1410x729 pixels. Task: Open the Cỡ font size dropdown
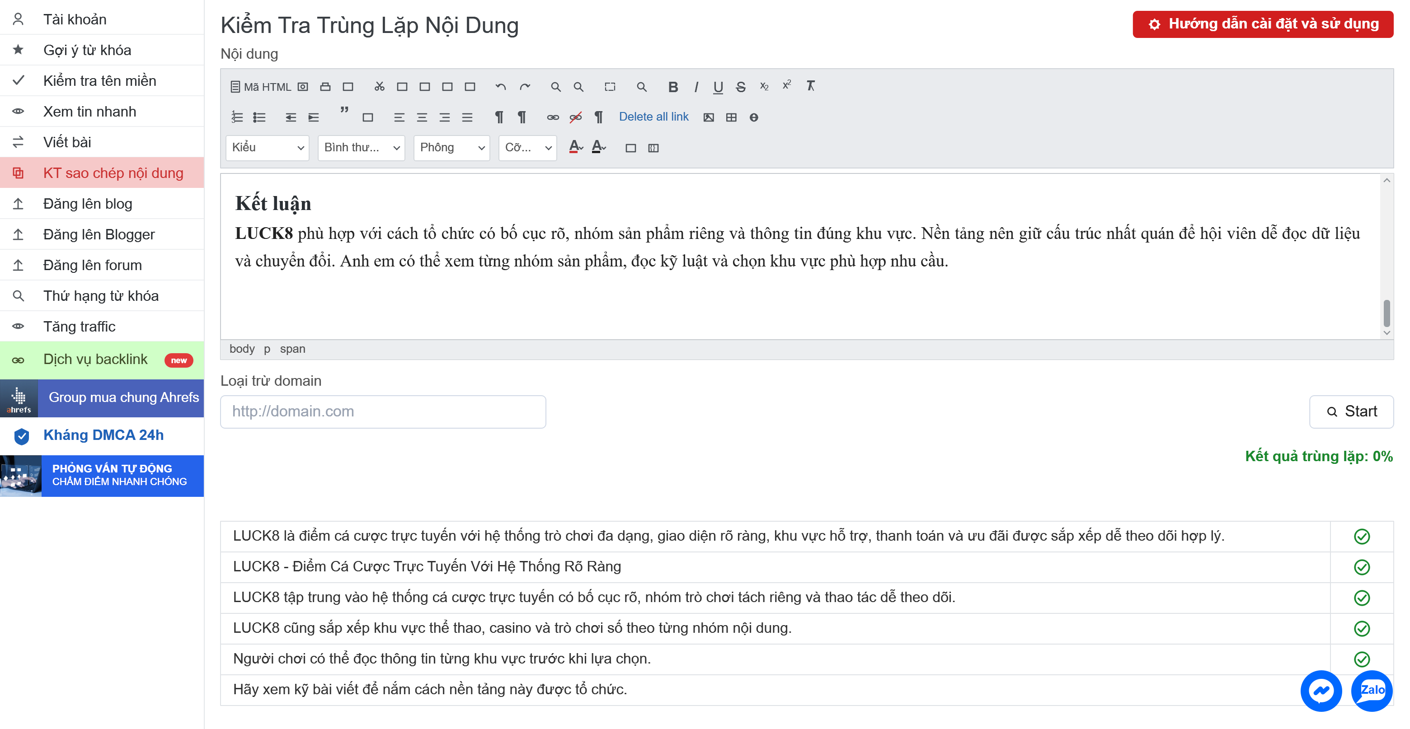[x=528, y=148]
